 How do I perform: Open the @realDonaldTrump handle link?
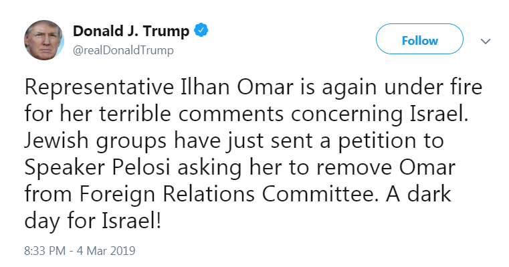pos(123,50)
